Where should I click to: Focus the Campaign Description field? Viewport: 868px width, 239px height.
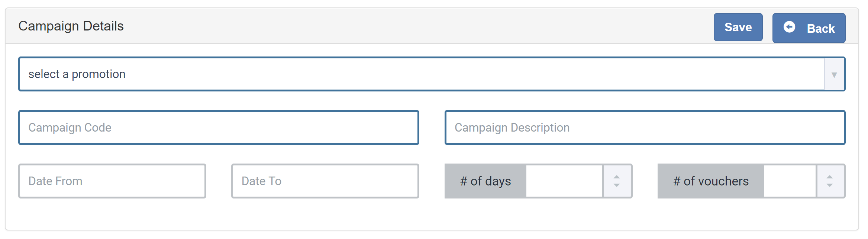tap(645, 127)
